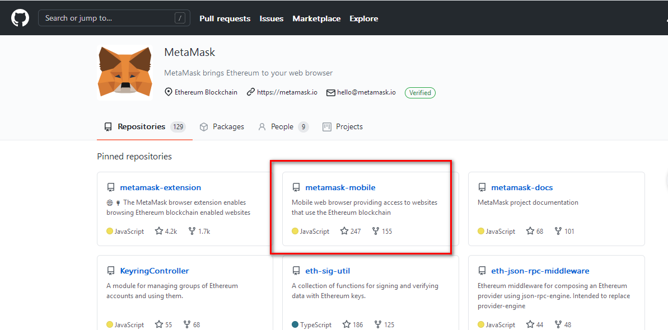Click the green Verified badge
This screenshot has width=668, height=330.
[x=420, y=92]
